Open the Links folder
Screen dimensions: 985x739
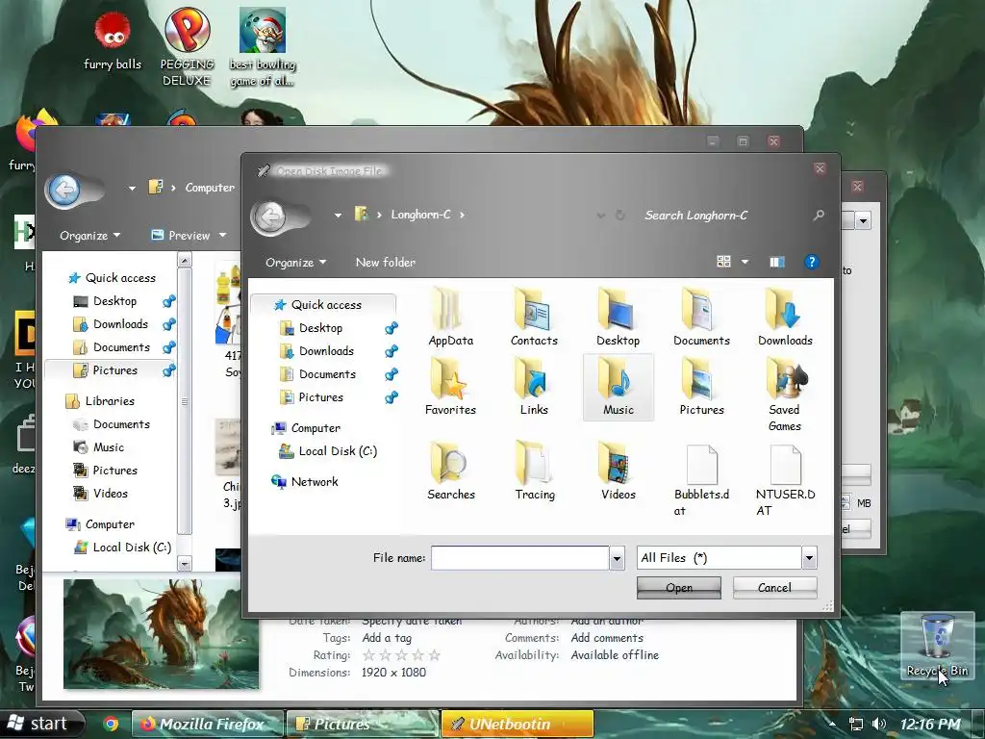click(x=534, y=387)
